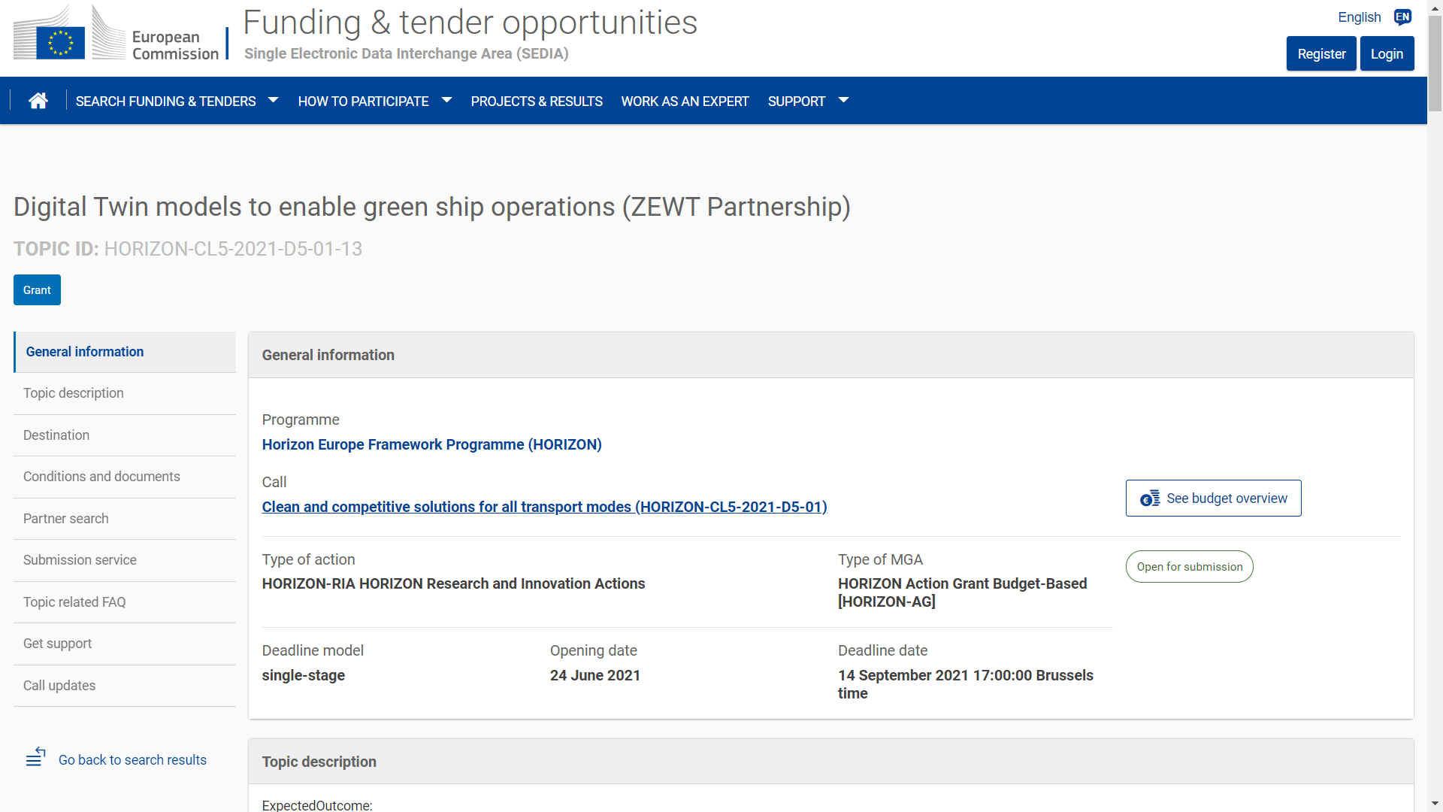
Task: Click the Digital Twin models page title
Action: (x=431, y=207)
